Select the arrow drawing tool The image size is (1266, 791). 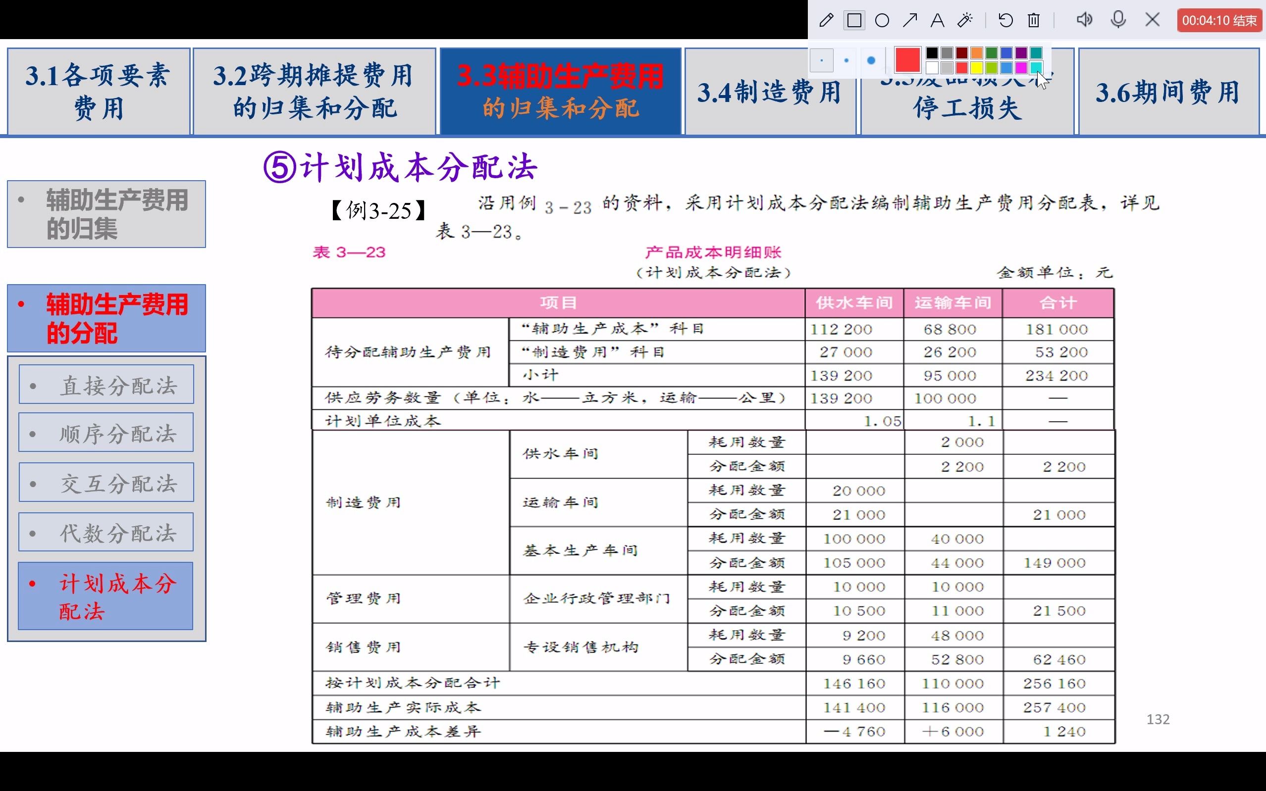click(x=910, y=20)
